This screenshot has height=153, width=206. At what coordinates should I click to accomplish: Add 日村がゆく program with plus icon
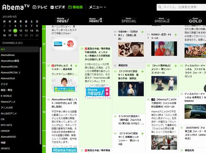point(143,32)
